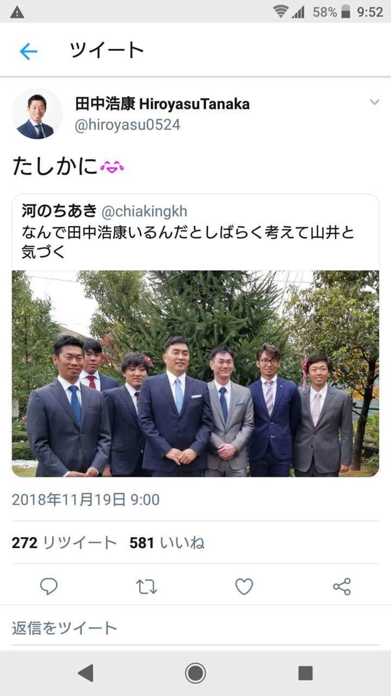Tap the Android back triangle button
Image resolution: width=391 pixels, height=696 pixels.
click(85, 673)
